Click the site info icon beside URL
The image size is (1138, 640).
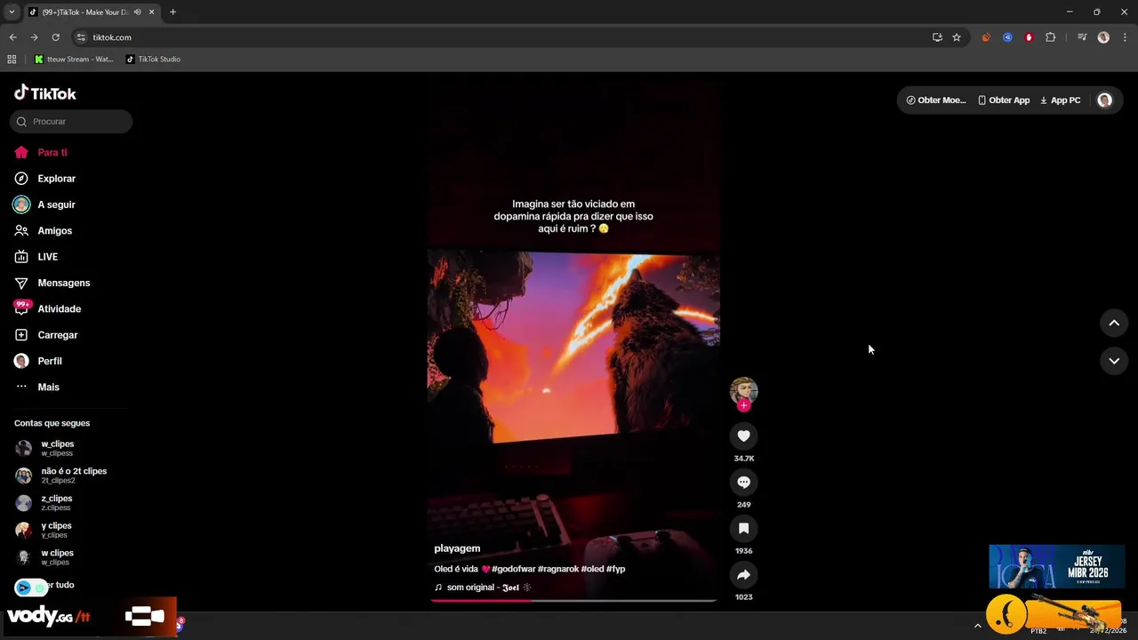[x=81, y=37]
